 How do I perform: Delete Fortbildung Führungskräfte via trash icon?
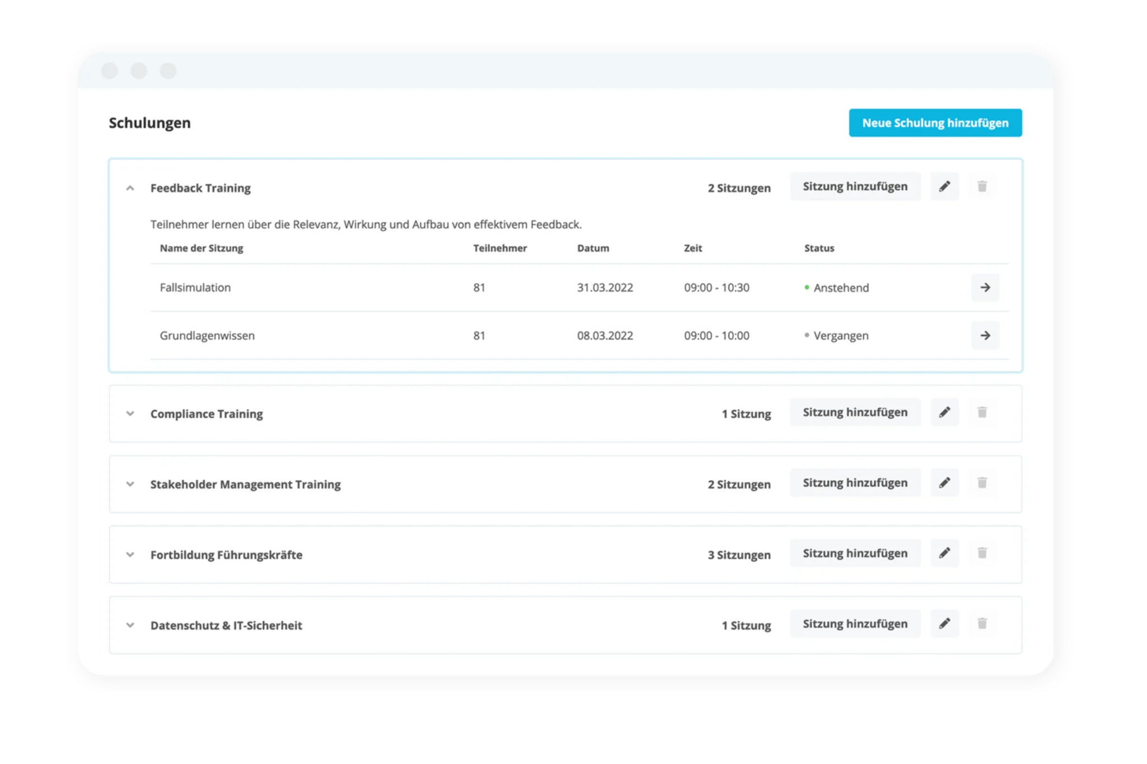pyautogui.click(x=982, y=553)
